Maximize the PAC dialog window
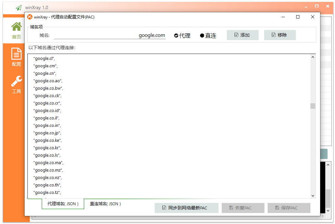335x224 pixels. [x=297, y=17]
